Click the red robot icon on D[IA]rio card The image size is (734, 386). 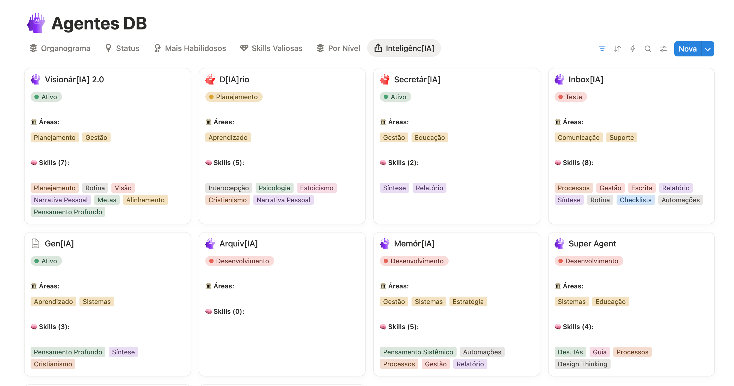(210, 79)
